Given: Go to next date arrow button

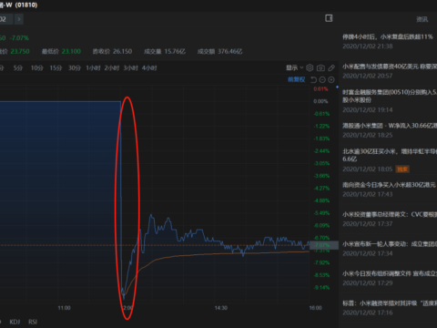Looking at the screenshot, I should pyautogui.click(x=19, y=19).
